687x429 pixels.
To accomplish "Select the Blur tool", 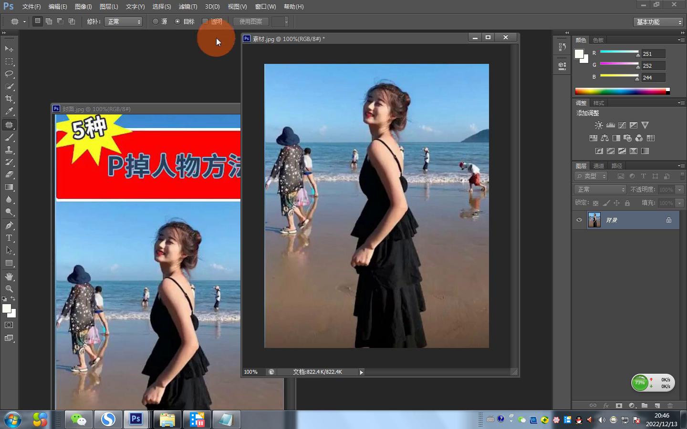I will [9, 199].
